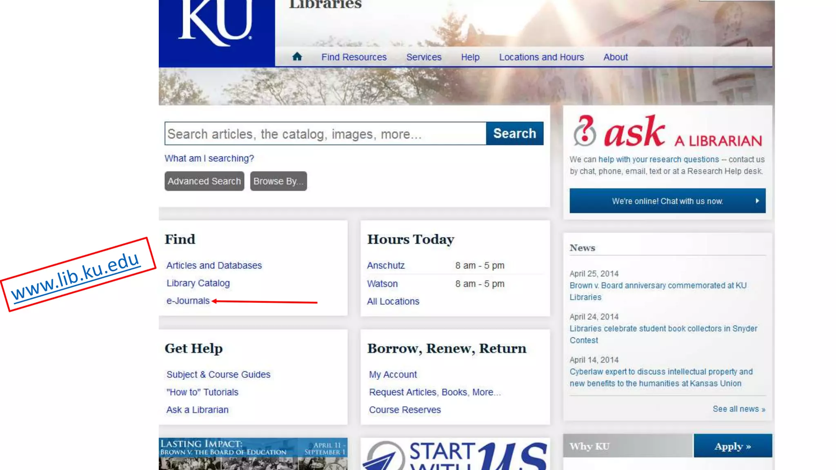Click the KU logo
This screenshot has width=836, height=470.
tap(216, 24)
